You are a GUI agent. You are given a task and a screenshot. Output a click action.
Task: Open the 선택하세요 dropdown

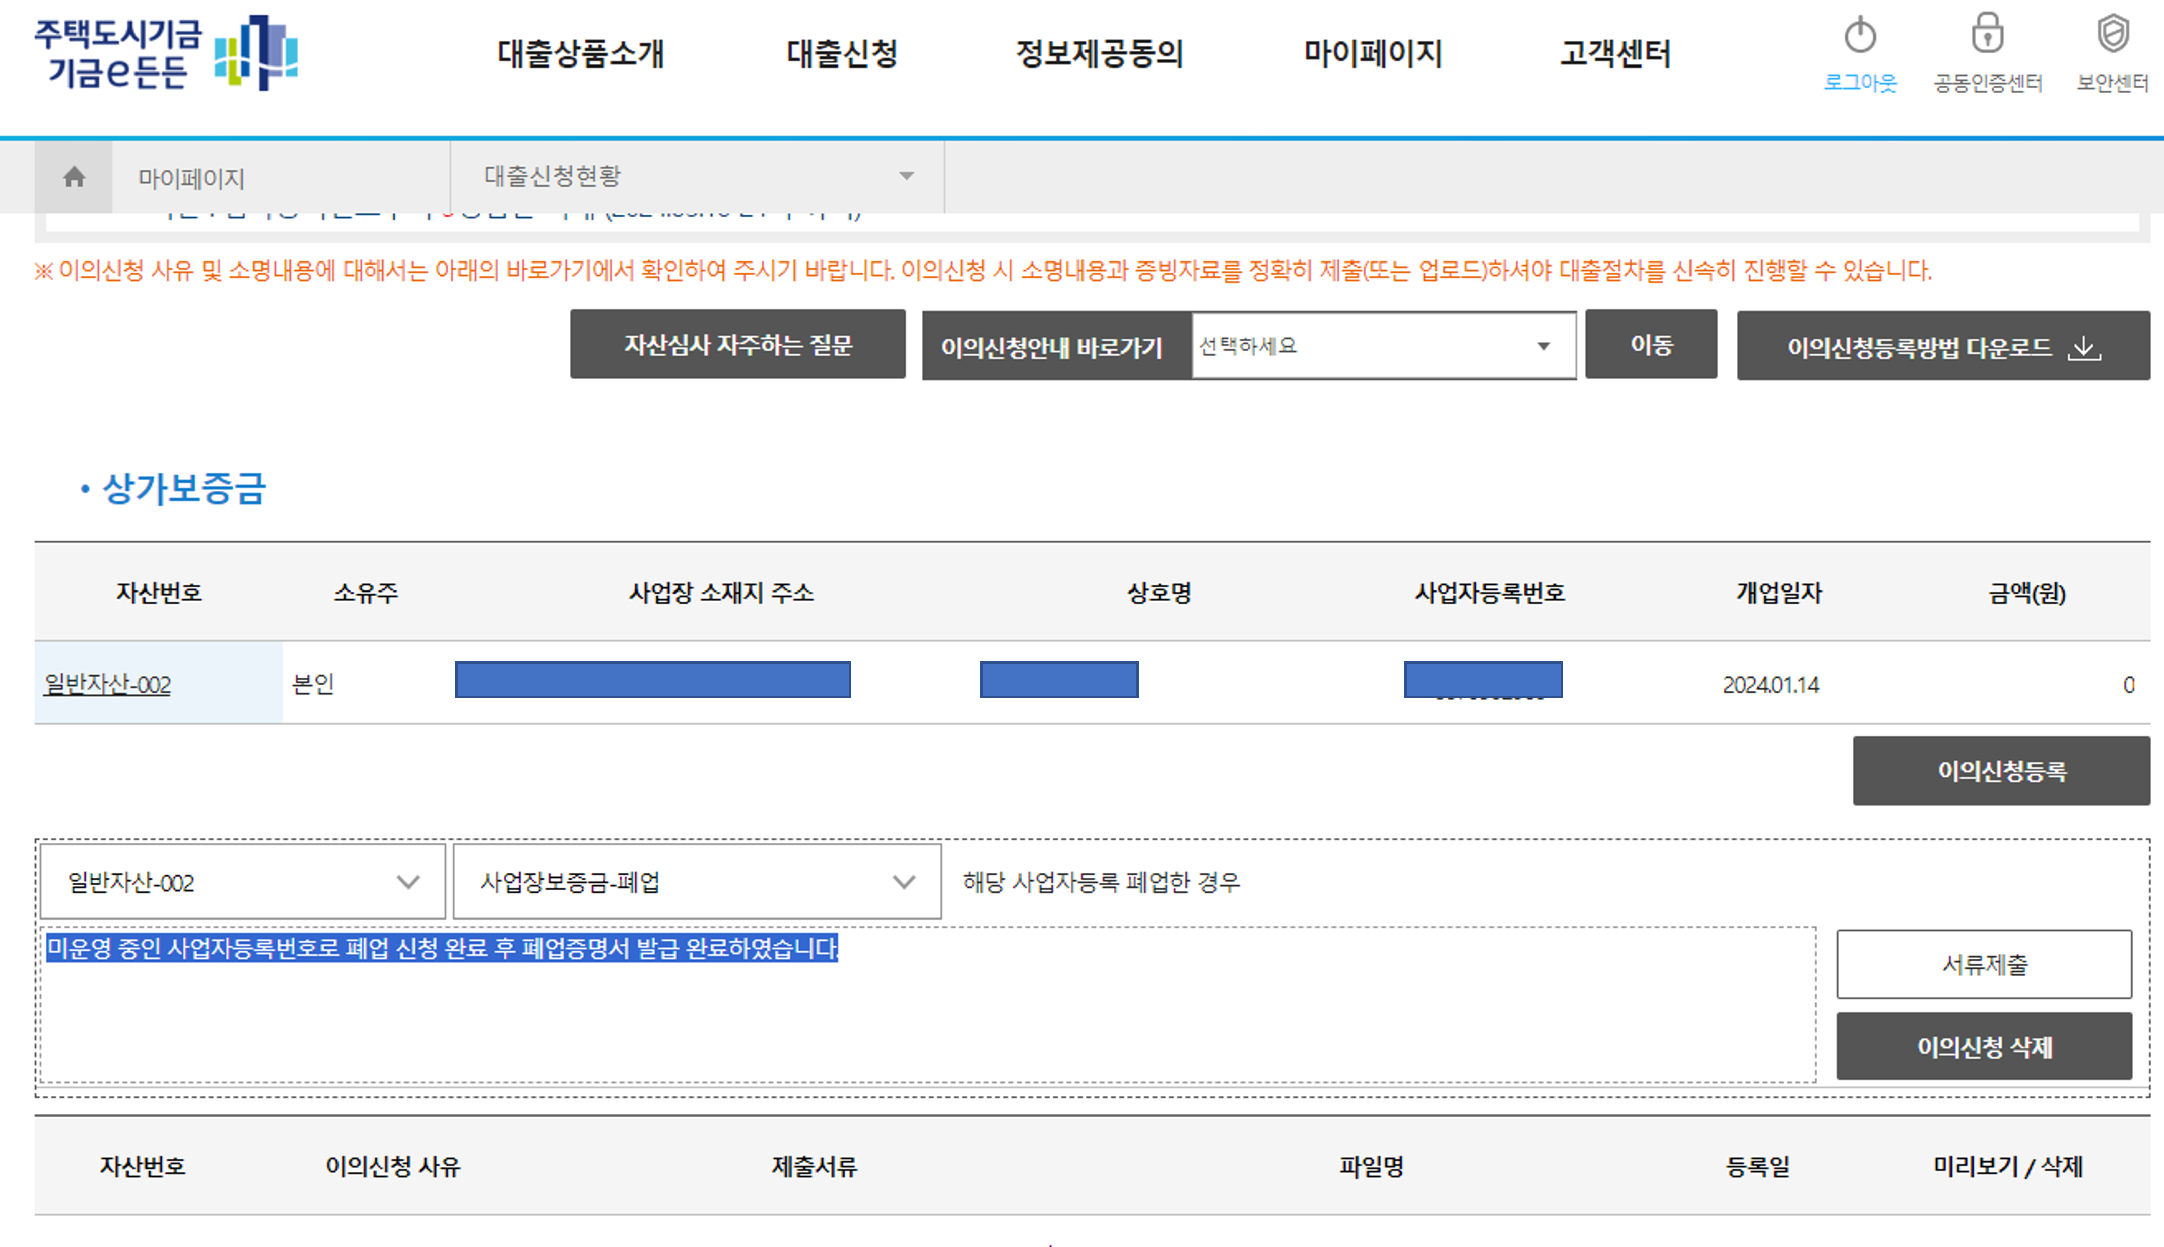click(1382, 346)
